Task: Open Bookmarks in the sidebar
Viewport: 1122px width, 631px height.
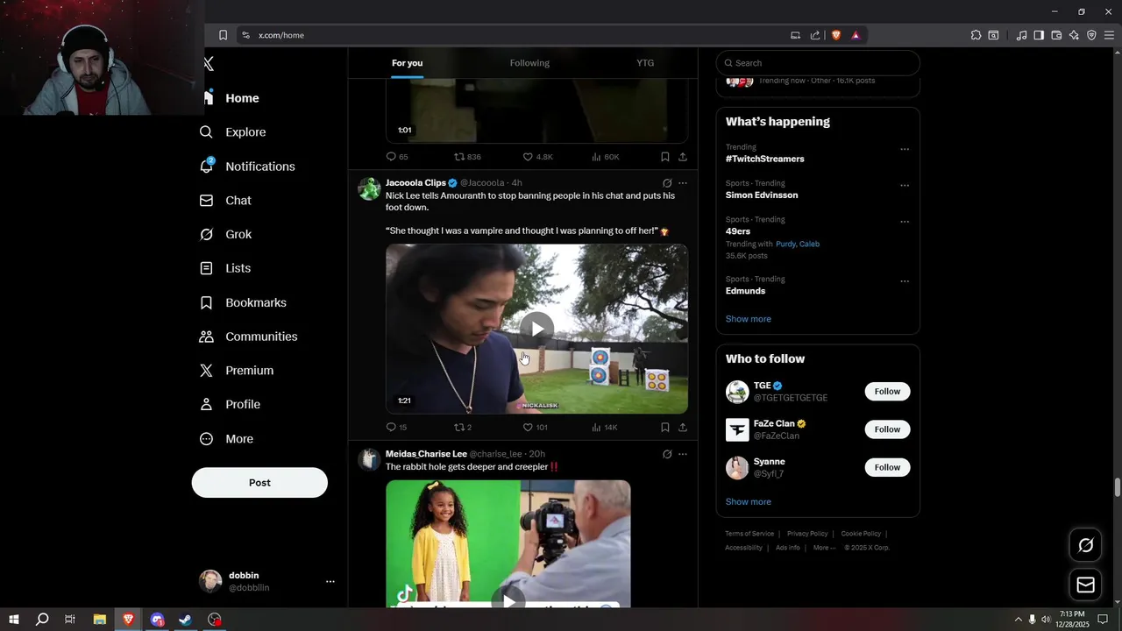Action: tap(244, 302)
